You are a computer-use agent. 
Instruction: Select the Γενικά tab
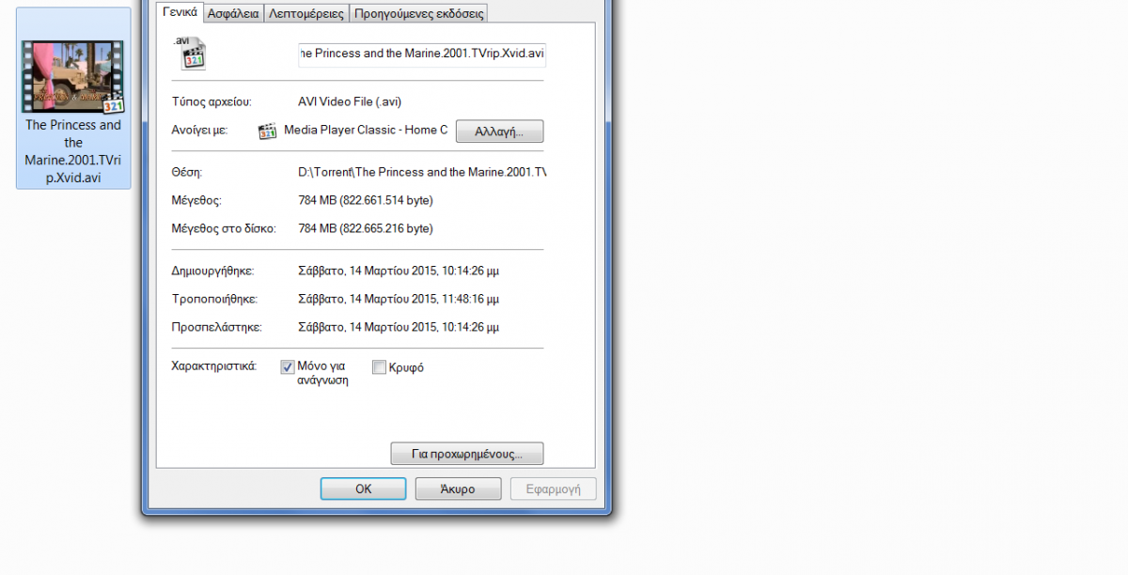(180, 12)
